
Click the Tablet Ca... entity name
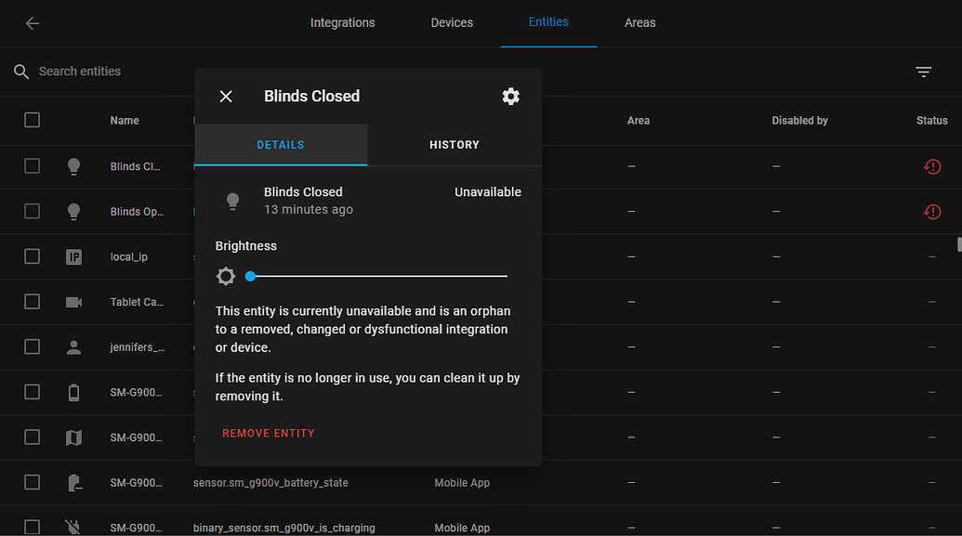[x=137, y=302]
